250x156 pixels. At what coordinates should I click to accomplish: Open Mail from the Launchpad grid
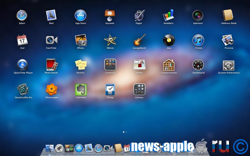click(51, 15)
